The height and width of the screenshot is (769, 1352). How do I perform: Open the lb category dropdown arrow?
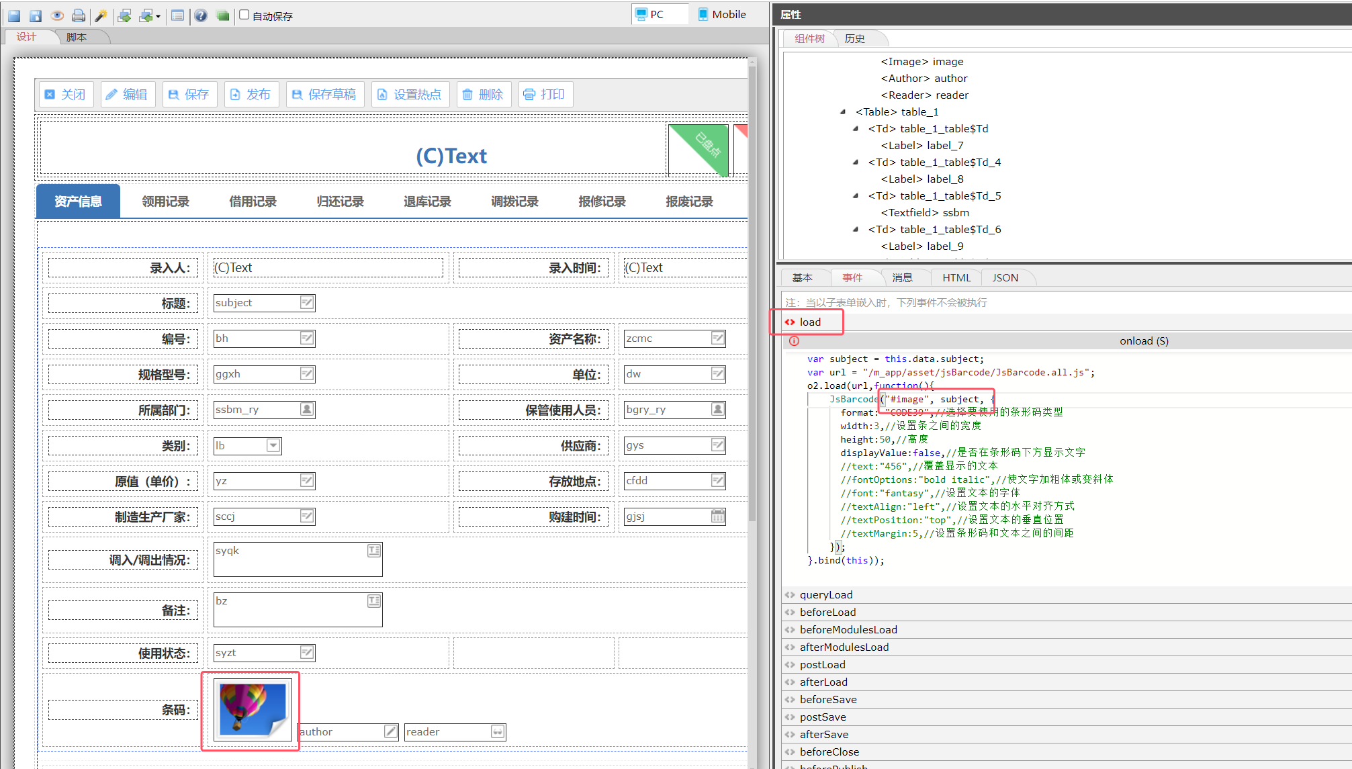point(273,445)
